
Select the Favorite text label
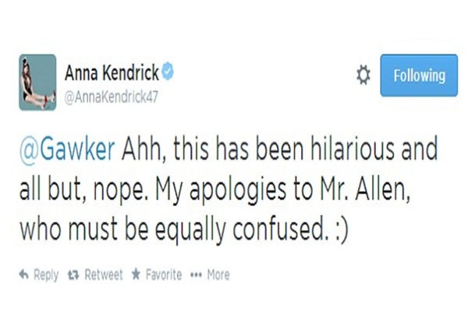[162, 275]
